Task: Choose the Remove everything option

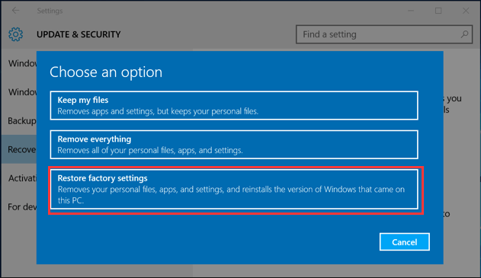Action: [234, 145]
